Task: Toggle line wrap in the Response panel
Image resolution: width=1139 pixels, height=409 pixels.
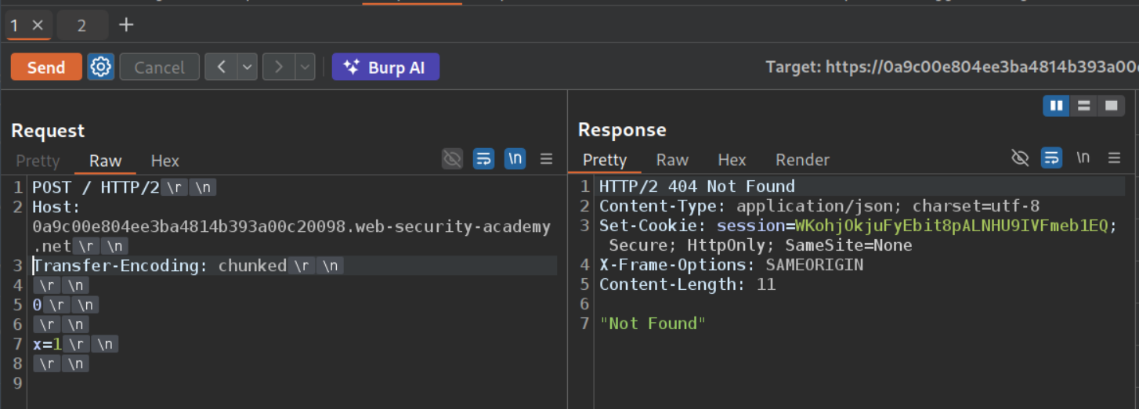Action: tap(1051, 158)
